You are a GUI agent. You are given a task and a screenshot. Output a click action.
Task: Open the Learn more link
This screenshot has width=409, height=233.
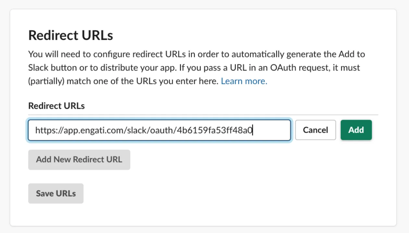pyautogui.click(x=244, y=81)
